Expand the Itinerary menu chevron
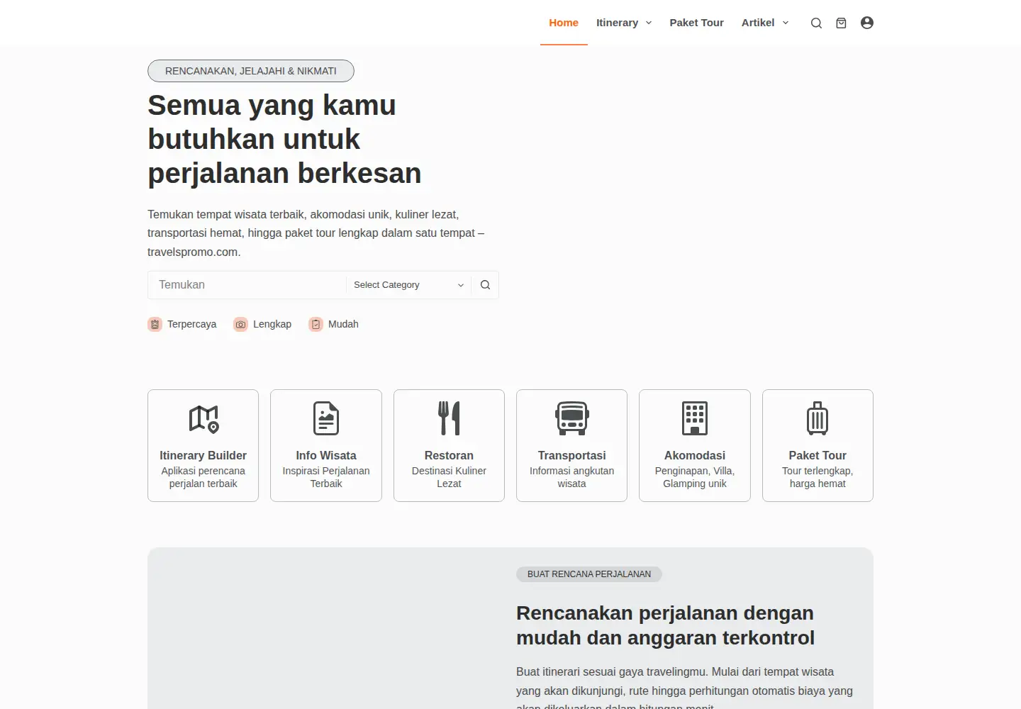Screen dimensions: 1021x709 (649, 23)
